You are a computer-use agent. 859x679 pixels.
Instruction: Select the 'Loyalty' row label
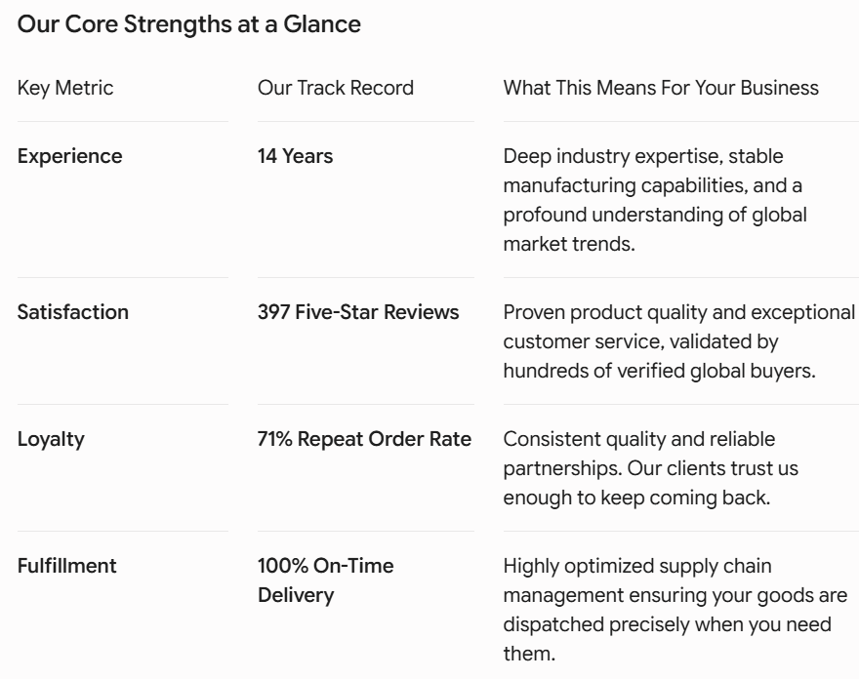coord(51,440)
